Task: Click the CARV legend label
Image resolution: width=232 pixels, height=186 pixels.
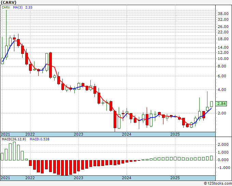Action: click(6, 7)
